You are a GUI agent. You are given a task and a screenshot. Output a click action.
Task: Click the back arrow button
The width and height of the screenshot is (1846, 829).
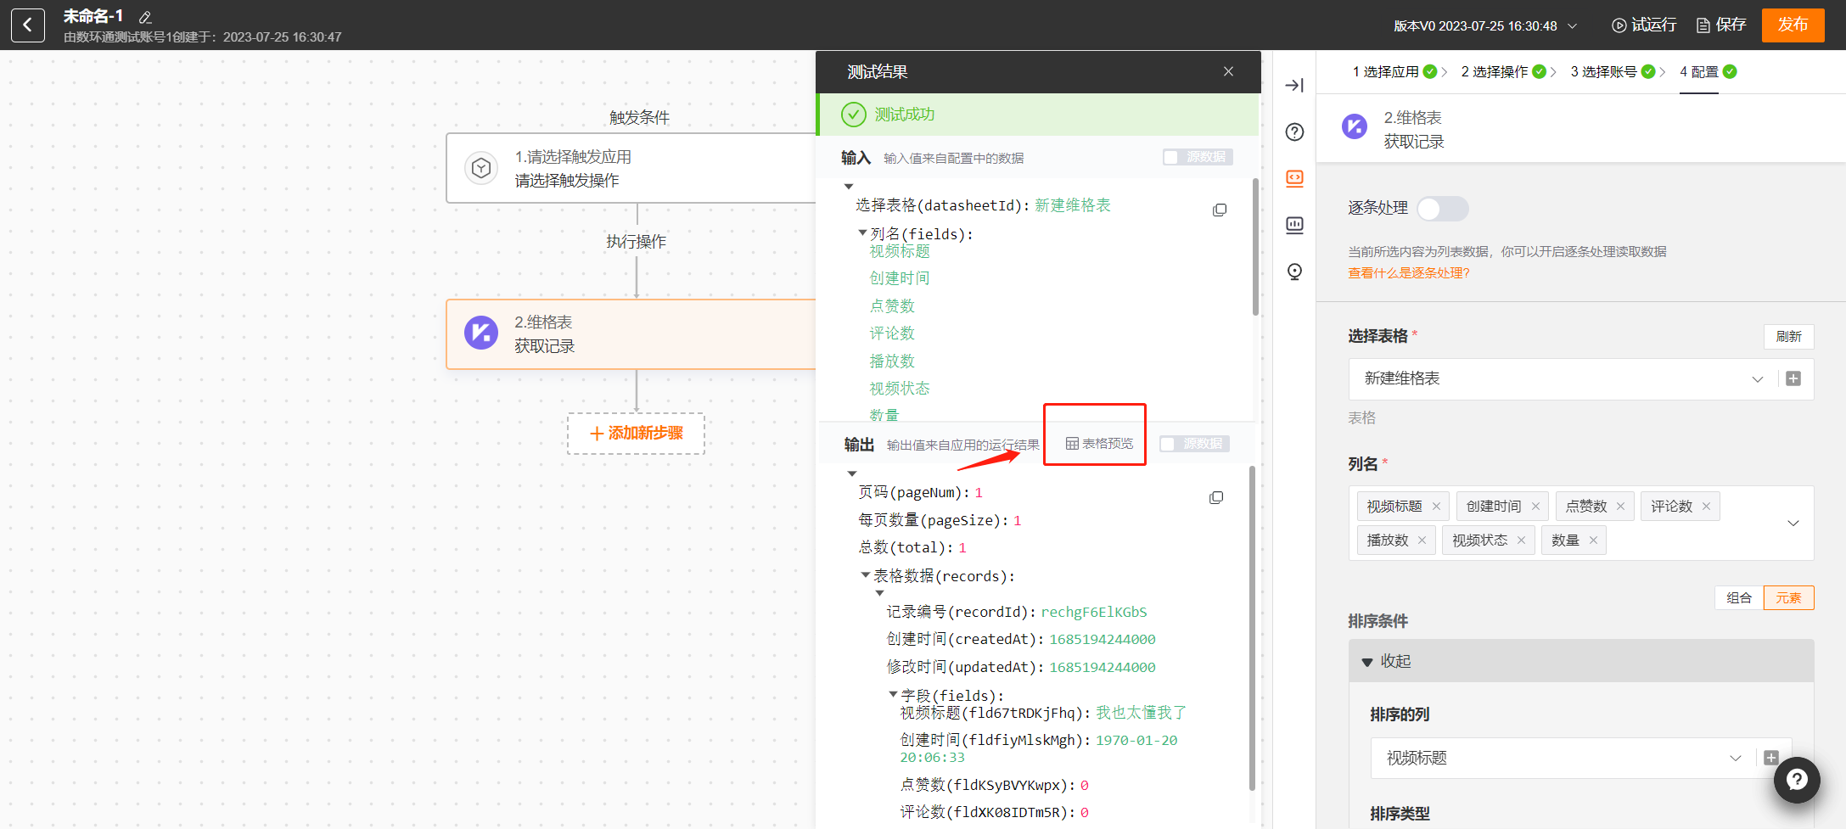pyautogui.click(x=27, y=25)
